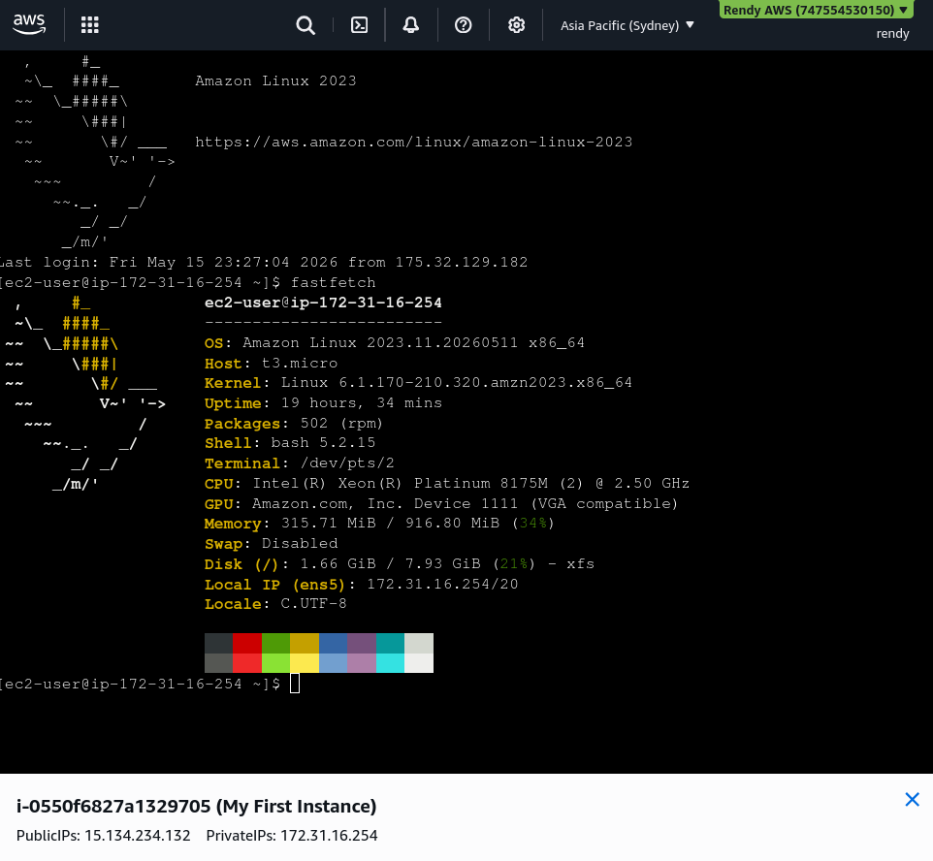Viewport: 933px width, 861px height.
Task: Click the Kernel version line
Action: click(418, 383)
